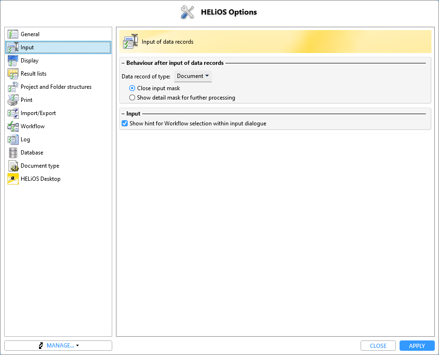
Task: Collapse the Behaviour after input section
Action: [123, 63]
